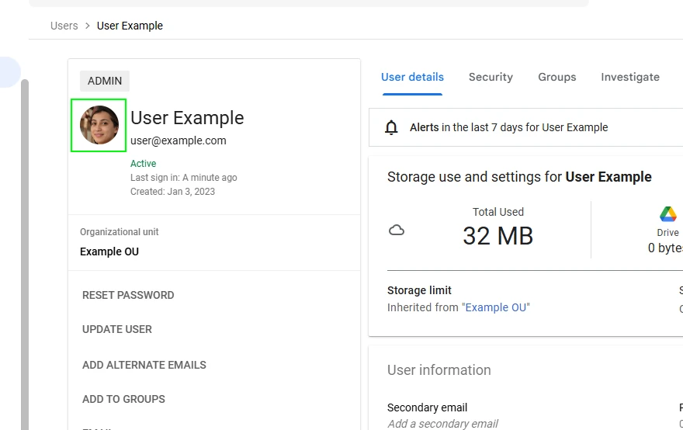Click the user's profile photo

click(x=99, y=125)
